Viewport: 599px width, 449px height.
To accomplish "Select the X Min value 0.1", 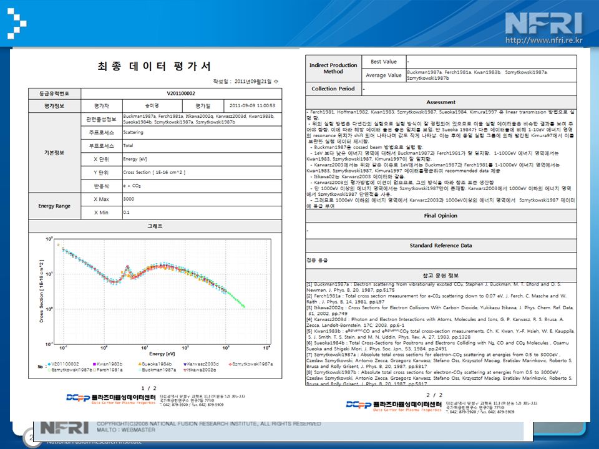I will click(x=202, y=213).
